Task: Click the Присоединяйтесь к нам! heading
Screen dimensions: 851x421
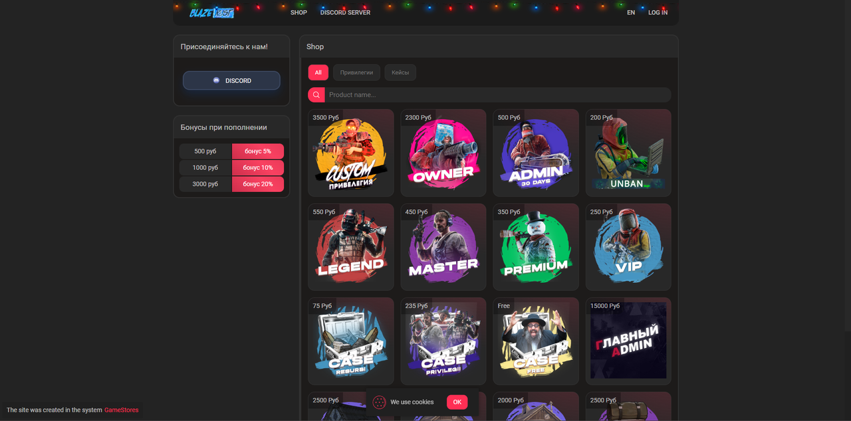Action: pyautogui.click(x=224, y=46)
